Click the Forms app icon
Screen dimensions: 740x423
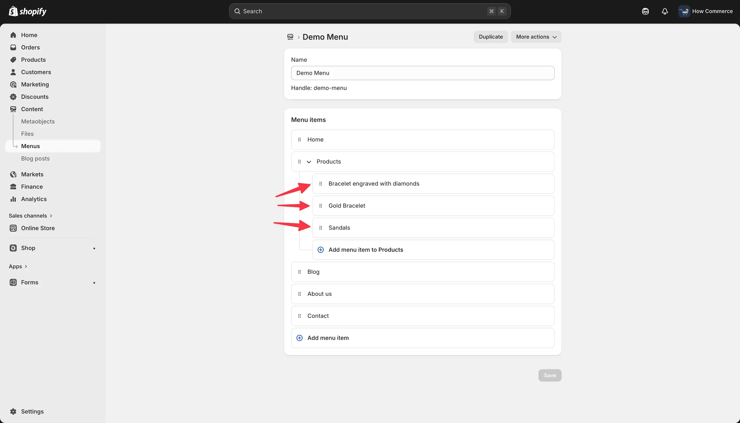13,282
